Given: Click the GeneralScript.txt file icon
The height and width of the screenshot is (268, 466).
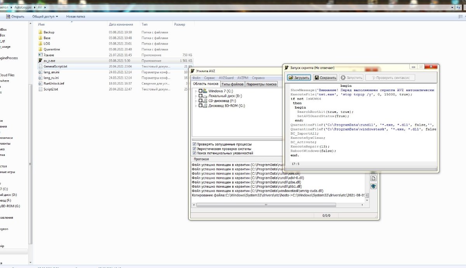Looking at the screenshot, I should click(x=40, y=66).
